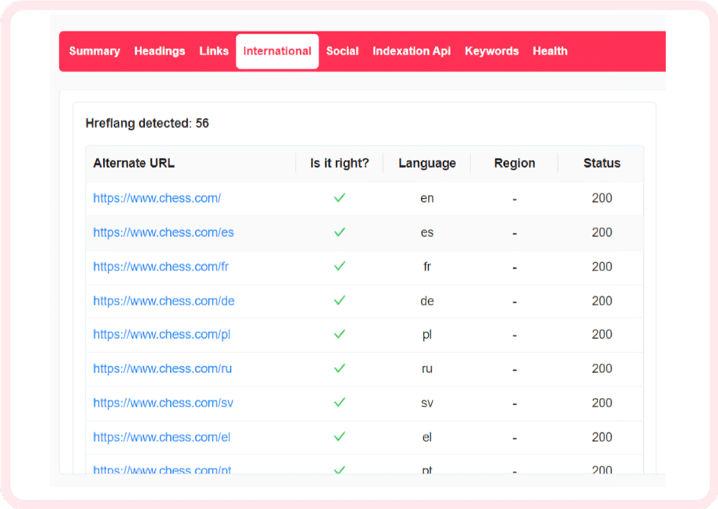Click the checkmark icon in the sv row
The height and width of the screenshot is (509, 718).
(x=339, y=403)
